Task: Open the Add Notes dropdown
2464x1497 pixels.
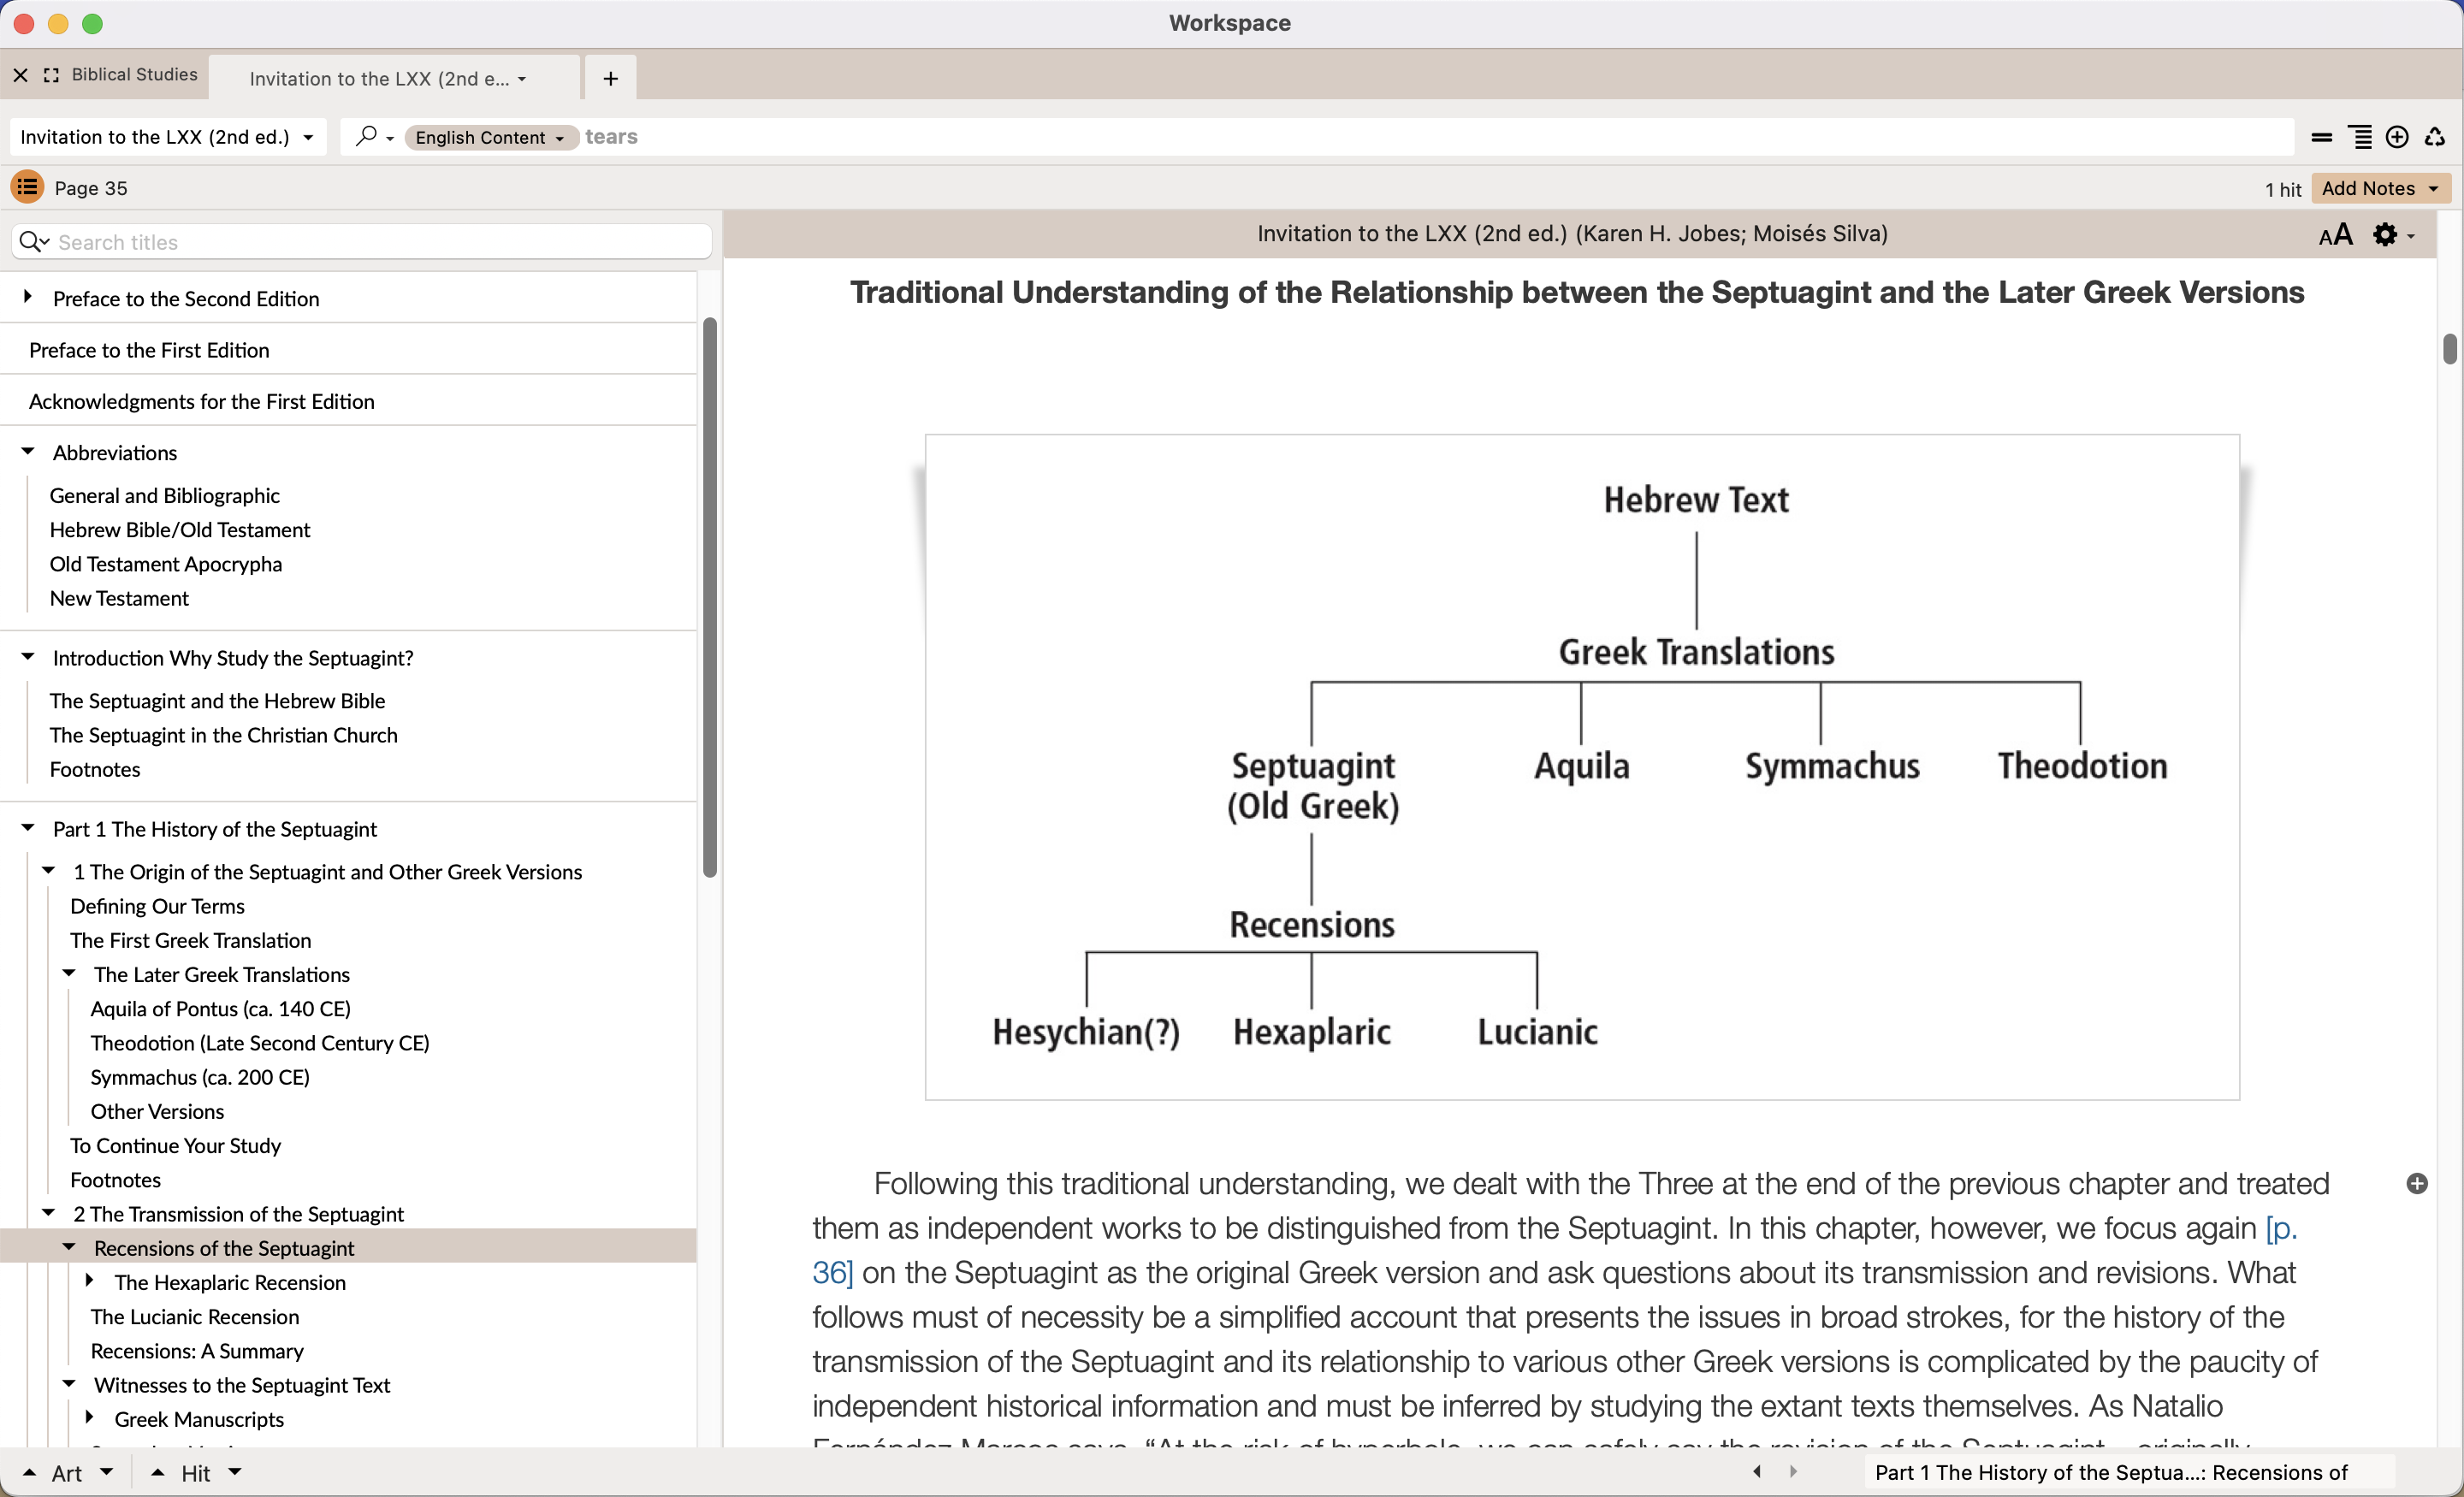Action: [x=2380, y=188]
